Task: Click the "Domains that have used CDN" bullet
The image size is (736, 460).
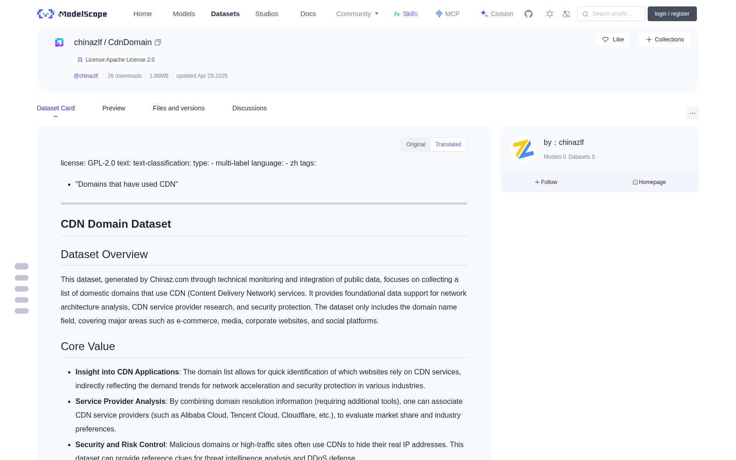Action: coord(126,184)
